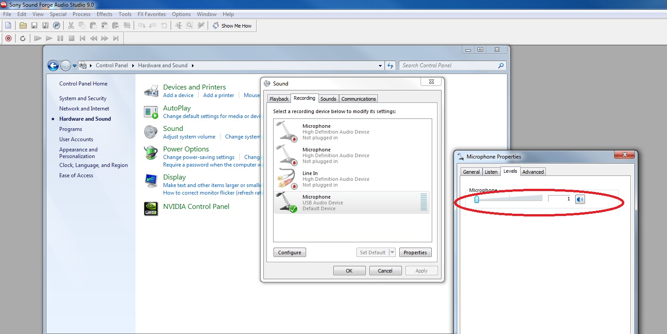Open the recent pages dropdown near Back button

pos(74,65)
